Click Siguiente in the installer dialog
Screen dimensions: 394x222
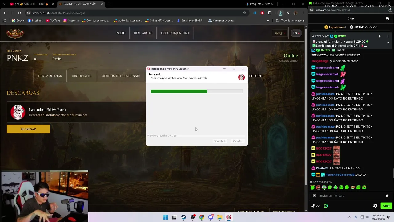click(220, 141)
